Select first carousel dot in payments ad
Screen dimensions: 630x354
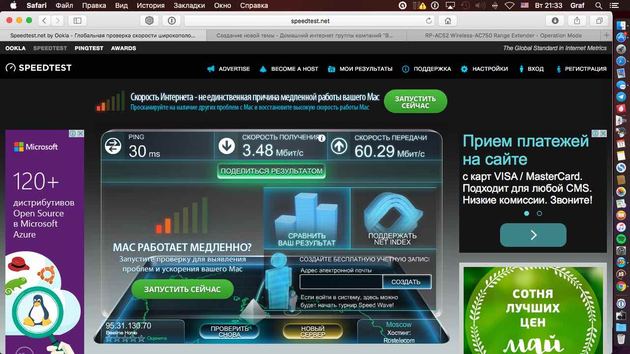pos(527,213)
